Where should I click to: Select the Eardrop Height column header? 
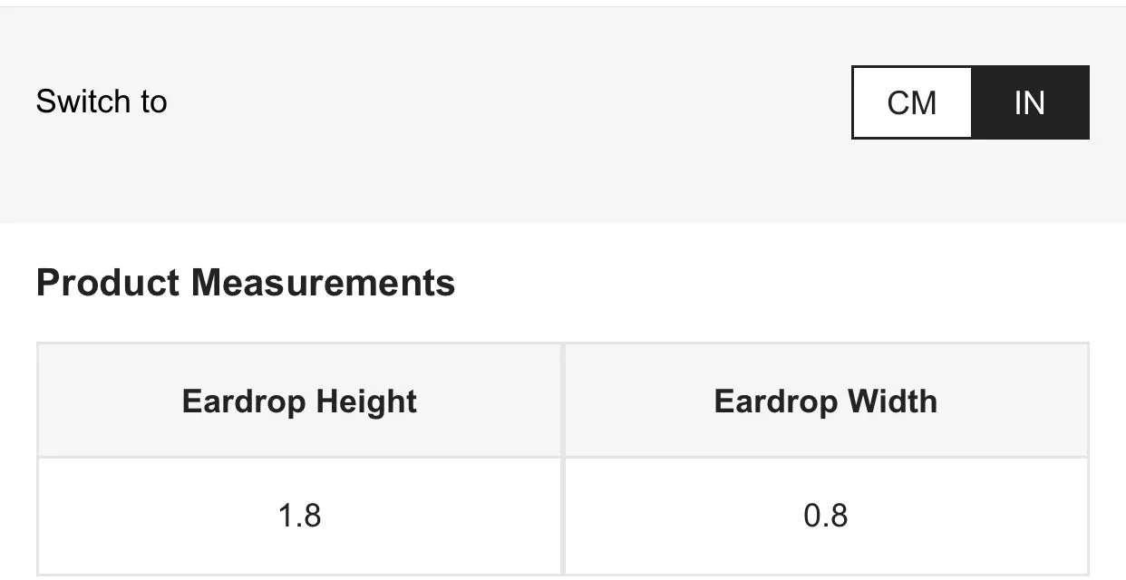coord(300,401)
